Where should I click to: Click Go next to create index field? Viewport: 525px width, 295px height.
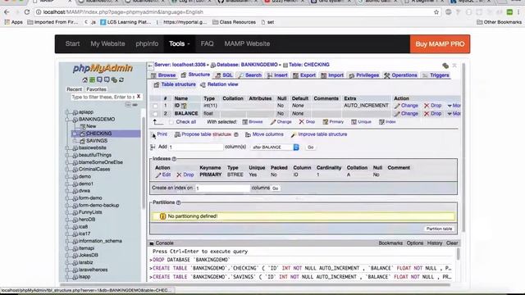(276, 188)
